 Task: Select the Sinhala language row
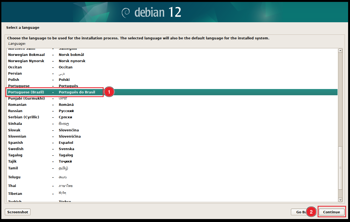tap(172, 123)
